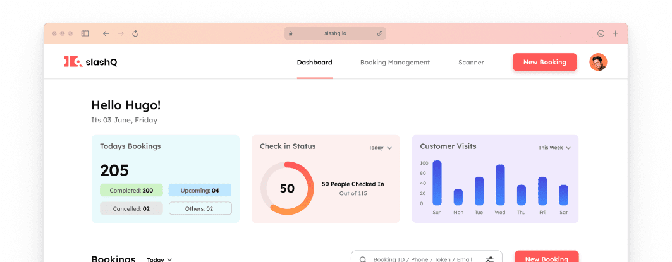
Task: Reload the page with the refresh icon
Action: [135, 33]
